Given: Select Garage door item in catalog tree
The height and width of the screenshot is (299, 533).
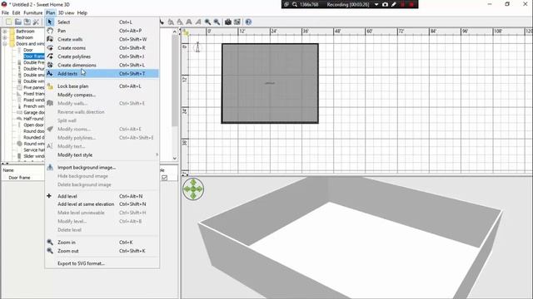Looking at the screenshot, I should 34,112.
